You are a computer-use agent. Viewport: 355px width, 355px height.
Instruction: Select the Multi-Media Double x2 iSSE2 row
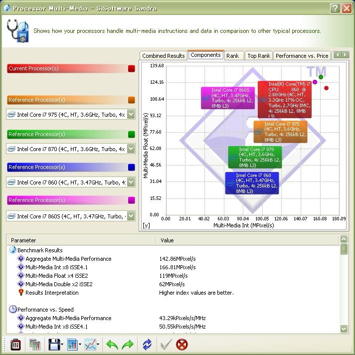point(173,284)
